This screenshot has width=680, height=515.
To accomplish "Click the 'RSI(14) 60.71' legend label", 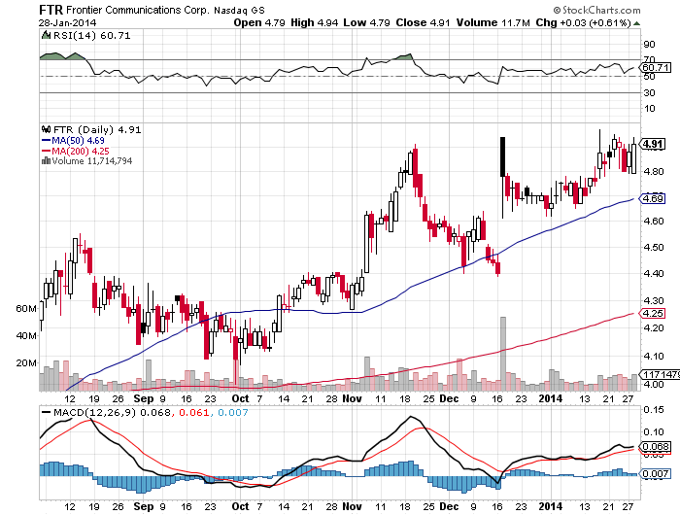I will tap(91, 36).
